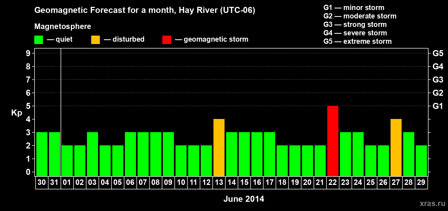Select the red storm bar for day 22

click(x=333, y=141)
